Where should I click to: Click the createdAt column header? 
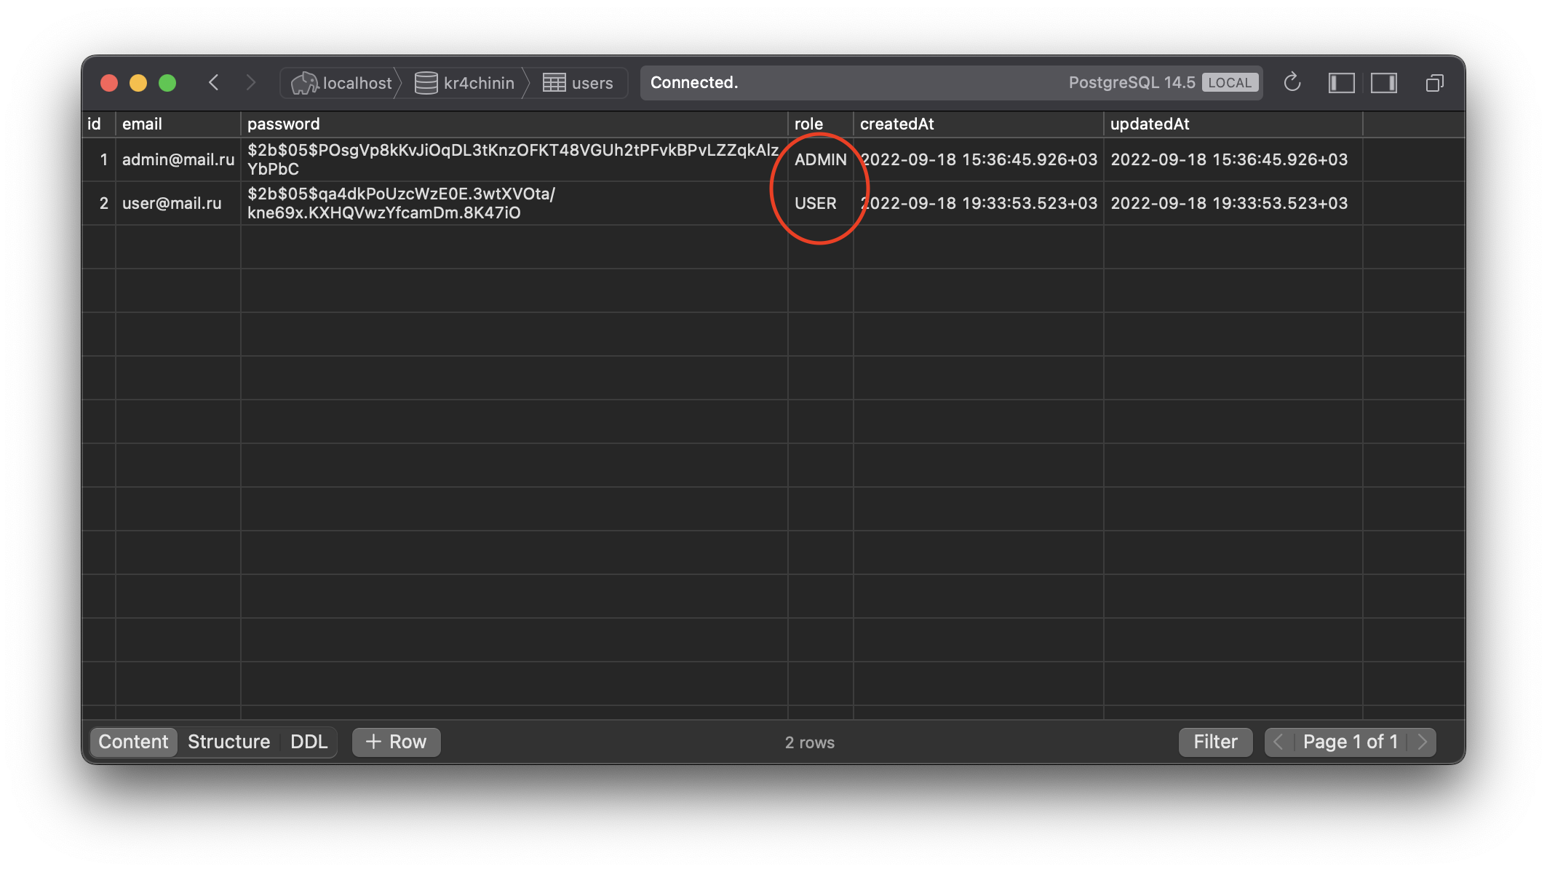tap(896, 124)
